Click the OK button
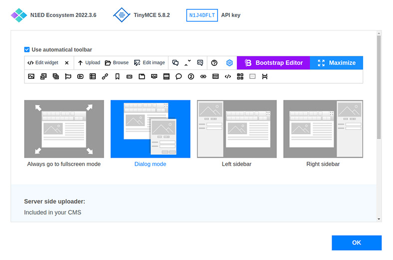 tap(357, 243)
